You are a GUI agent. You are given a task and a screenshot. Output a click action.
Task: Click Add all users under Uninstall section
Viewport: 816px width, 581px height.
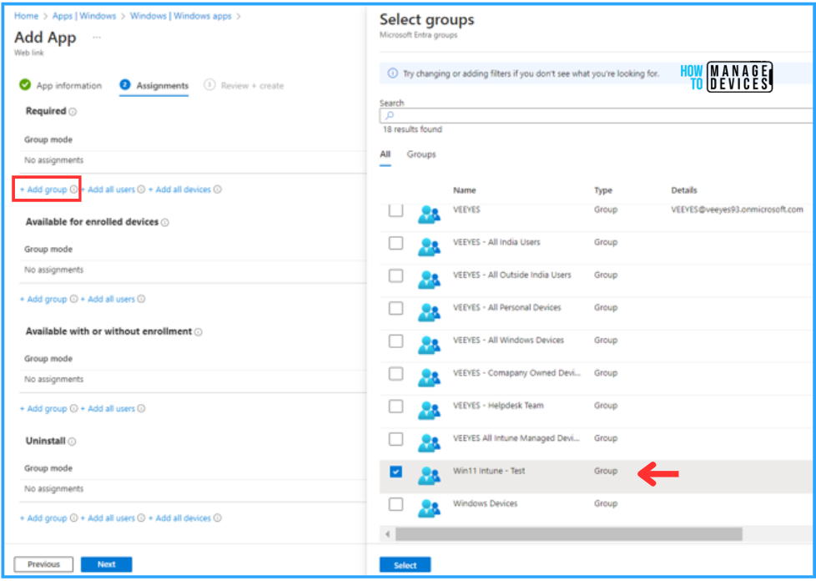click(108, 518)
